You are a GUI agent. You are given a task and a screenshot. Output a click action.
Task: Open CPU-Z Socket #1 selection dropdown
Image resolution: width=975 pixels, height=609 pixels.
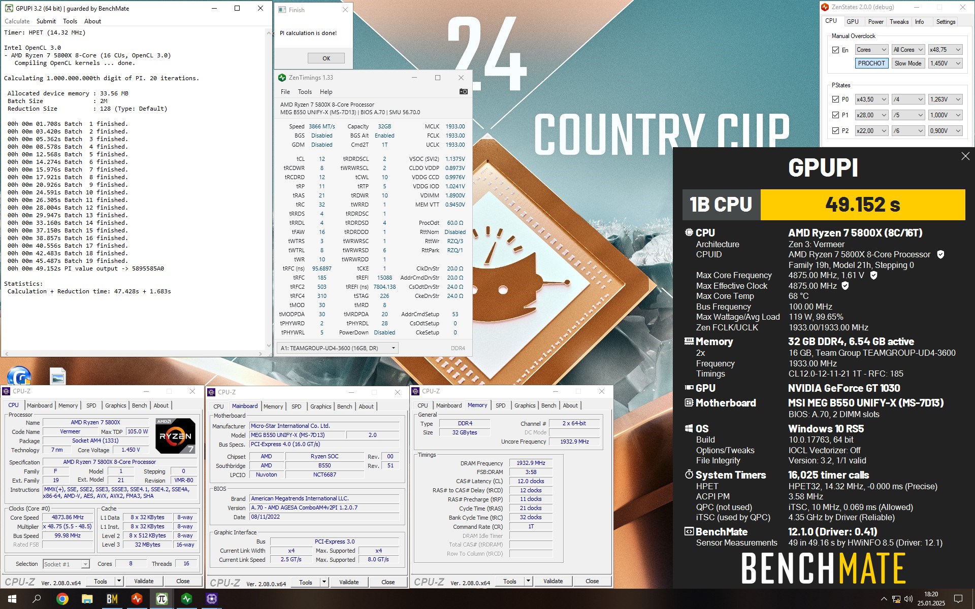(x=66, y=564)
